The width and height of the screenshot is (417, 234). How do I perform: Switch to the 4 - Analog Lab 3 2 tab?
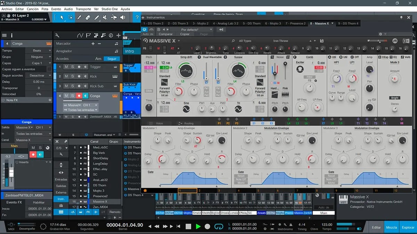point(226,23)
